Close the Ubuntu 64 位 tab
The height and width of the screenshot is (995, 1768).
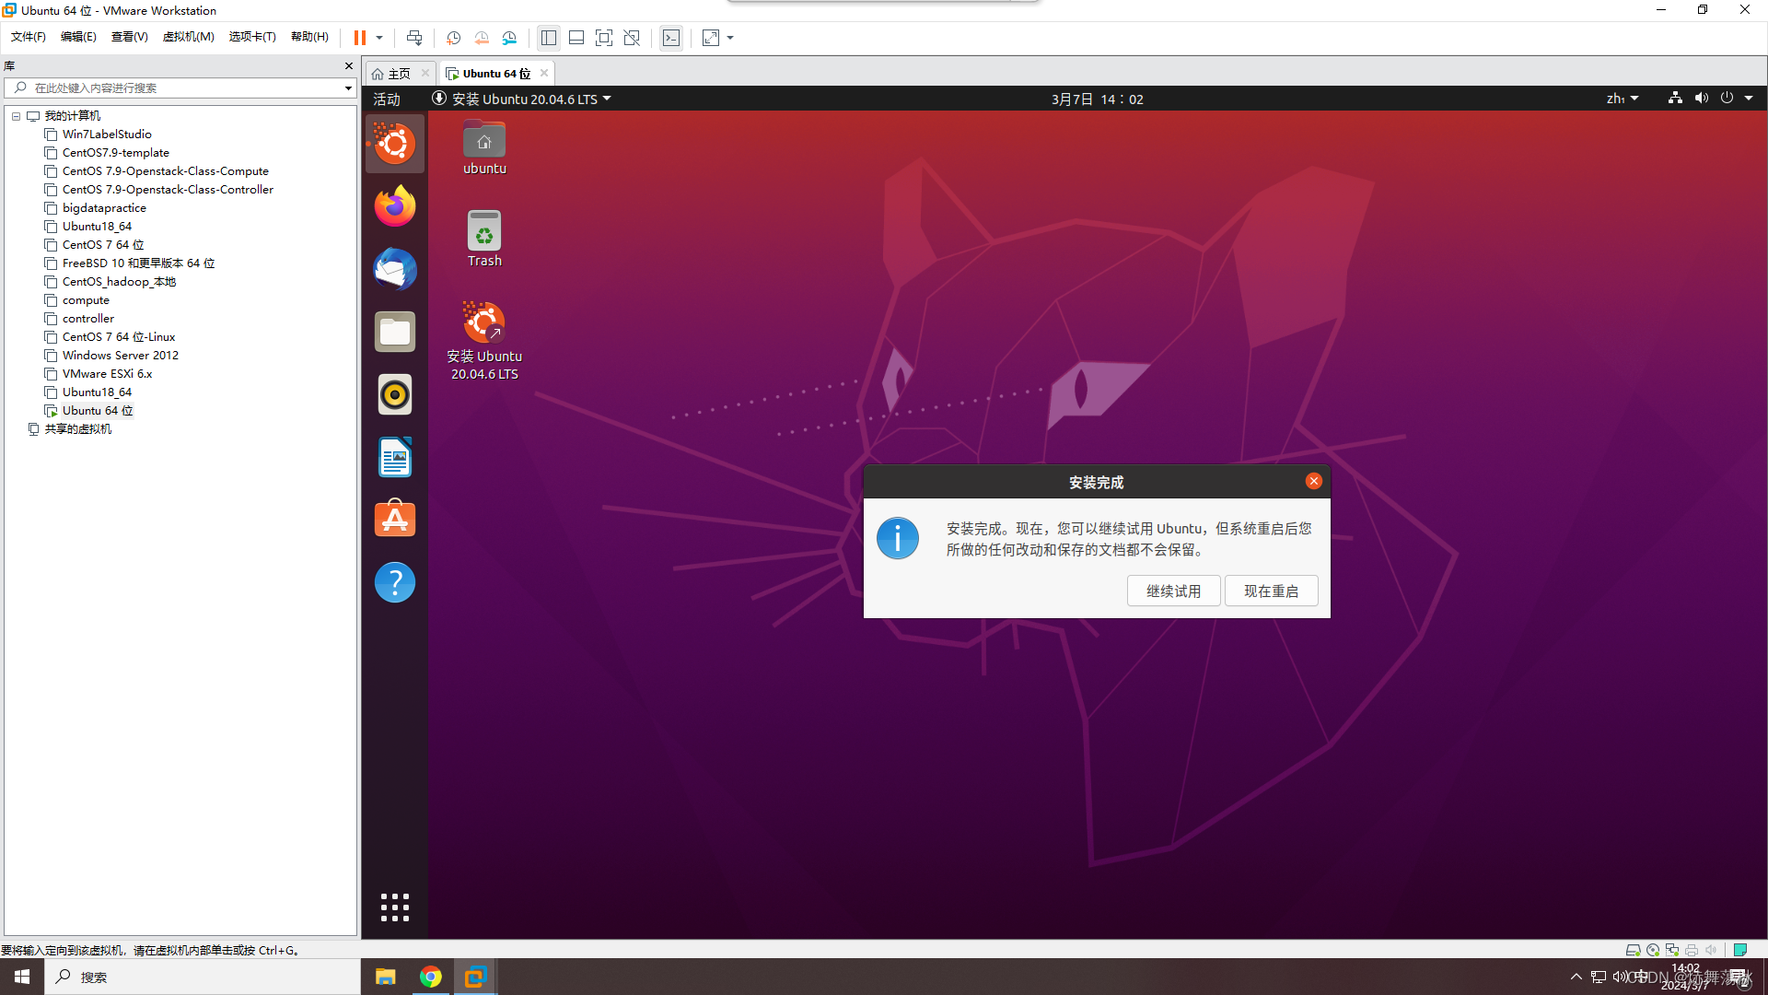tap(544, 73)
